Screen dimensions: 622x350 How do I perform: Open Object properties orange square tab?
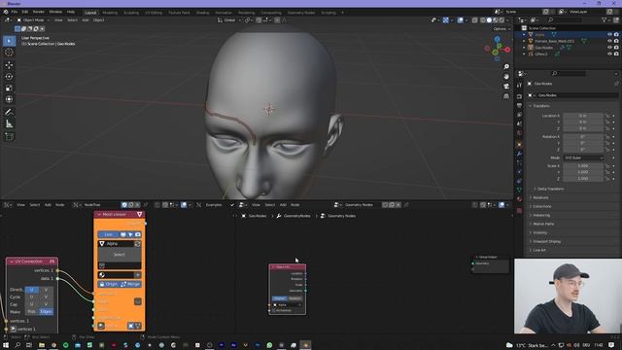click(519, 144)
